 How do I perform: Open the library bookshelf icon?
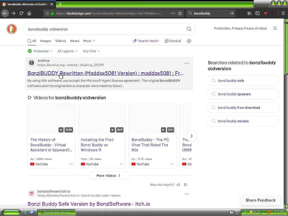coord(249,13)
